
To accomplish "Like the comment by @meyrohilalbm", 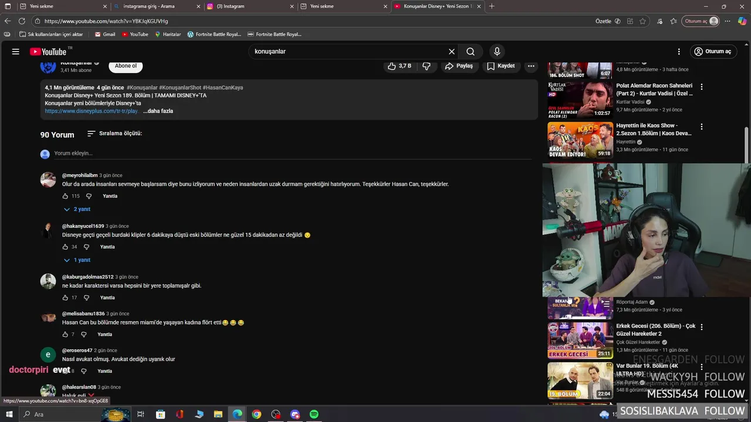I will [x=65, y=196].
